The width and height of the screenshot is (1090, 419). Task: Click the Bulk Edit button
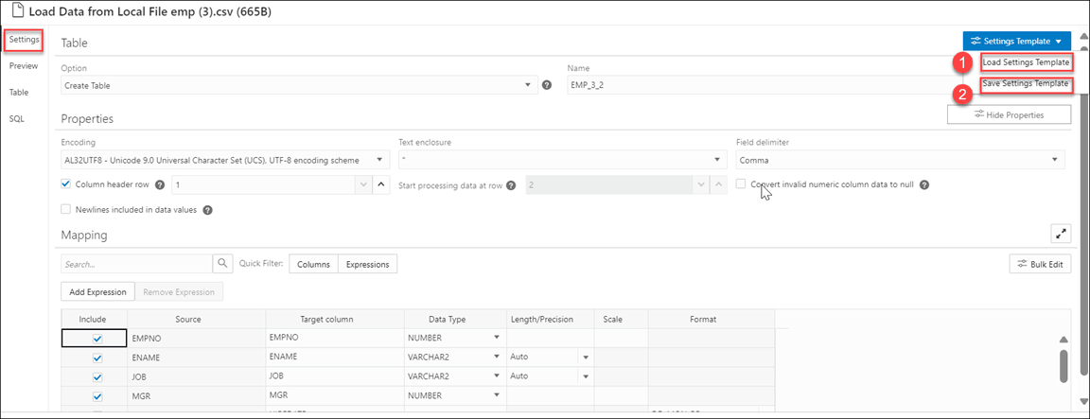[1040, 264]
